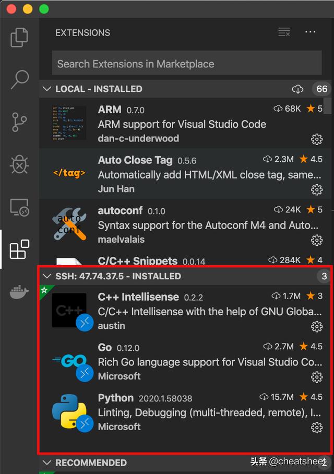Clear extensions search results icon
The height and width of the screenshot is (474, 334).
pos(284,32)
